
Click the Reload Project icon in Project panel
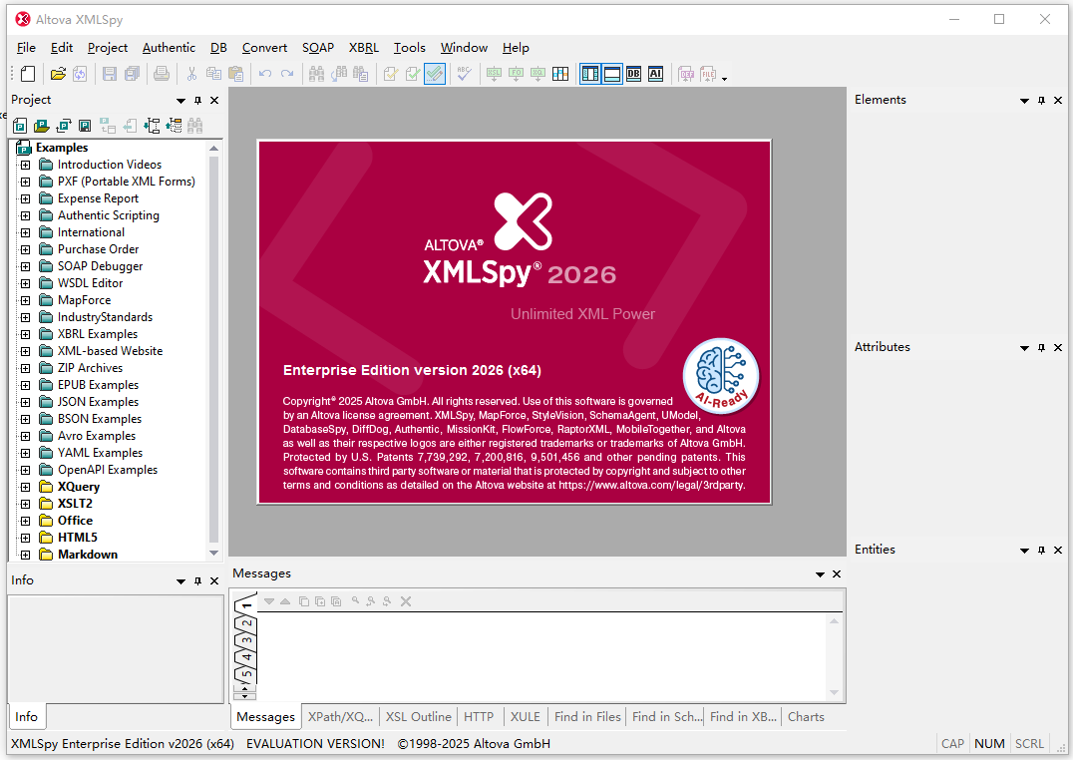[x=63, y=126]
